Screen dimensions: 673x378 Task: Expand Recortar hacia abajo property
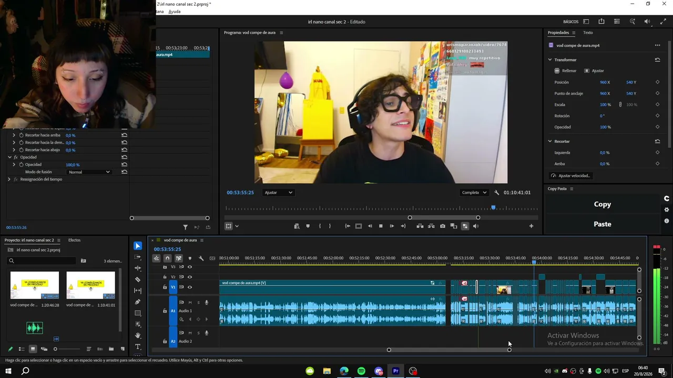14,150
